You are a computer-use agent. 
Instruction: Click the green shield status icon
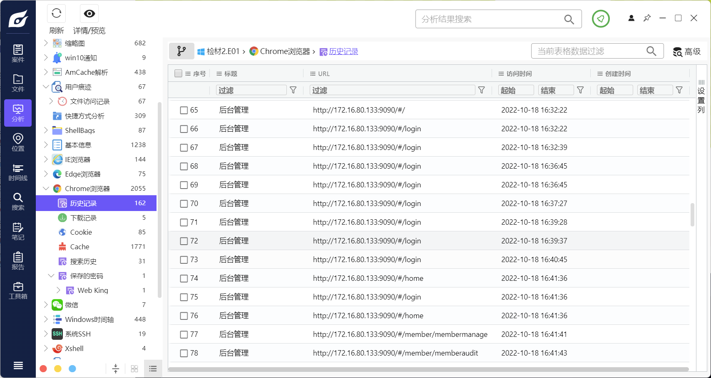click(601, 19)
